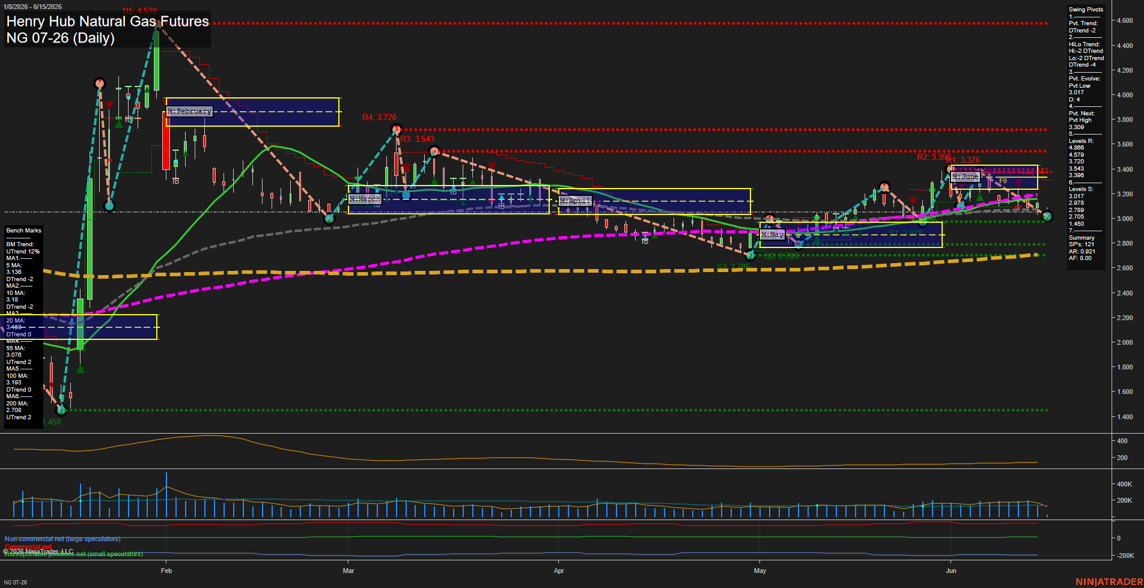Image resolution: width=1144 pixels, height=588 pixels.
Task: Click the 1/8/2026 - 6/15/2026 date range
Action: click(x=31, y=7)
